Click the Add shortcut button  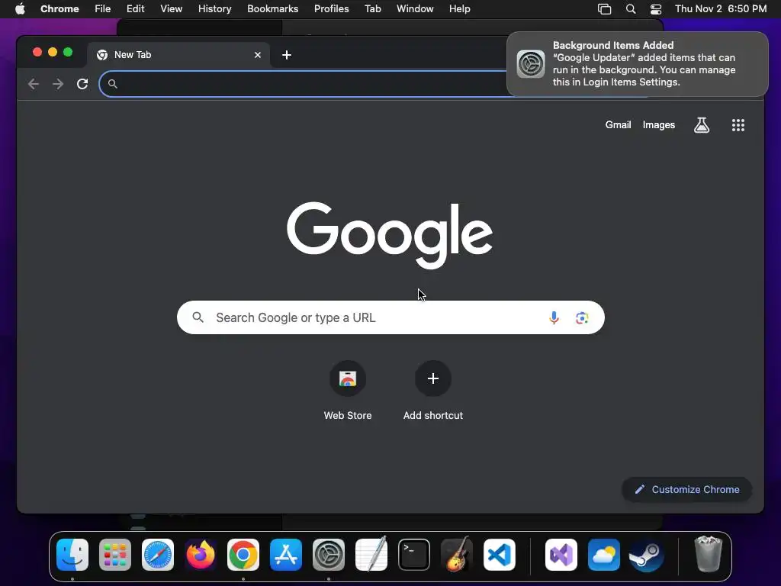click(433, 391)
